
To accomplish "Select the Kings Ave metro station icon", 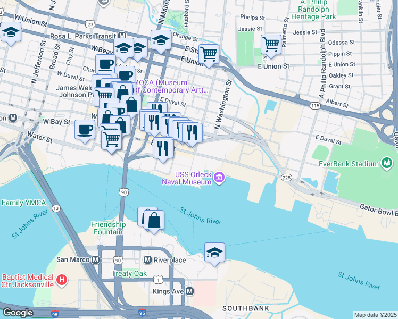I will tap(190, 291).
